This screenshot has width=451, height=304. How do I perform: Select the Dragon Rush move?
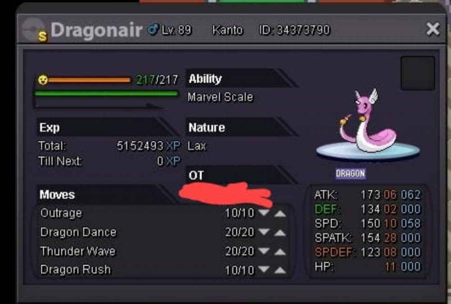(x=75, y=270)
